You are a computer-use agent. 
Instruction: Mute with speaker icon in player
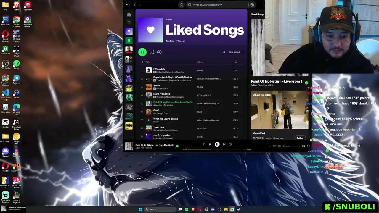tap(283, 146)
